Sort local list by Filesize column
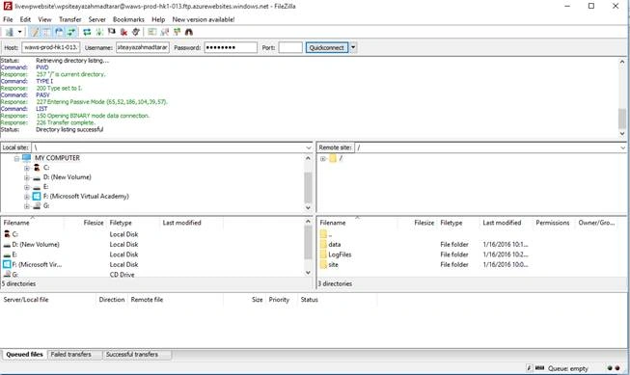 pyautogui.click(x=94, y=223)
